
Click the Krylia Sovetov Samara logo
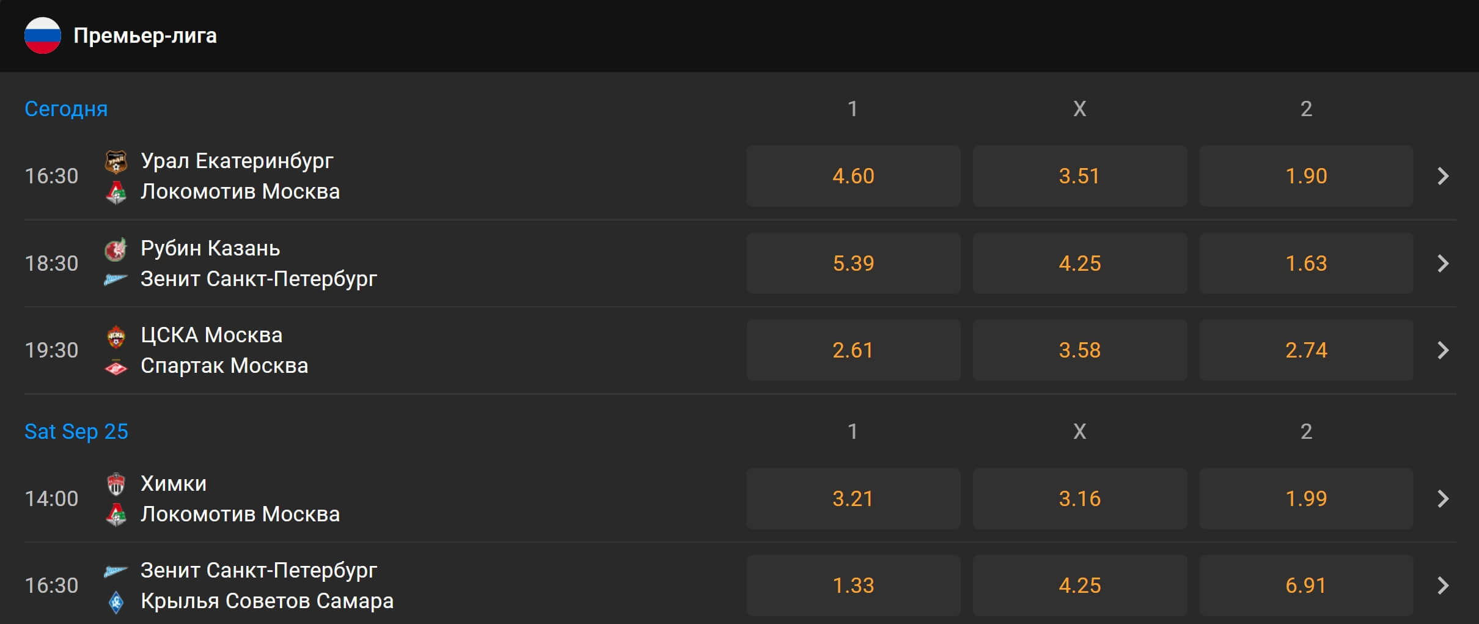(116, 601)
